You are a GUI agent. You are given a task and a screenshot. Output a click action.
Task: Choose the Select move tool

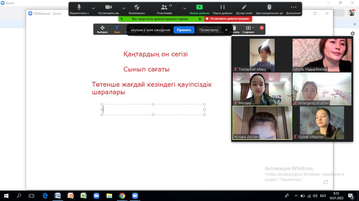click(102, 28)
